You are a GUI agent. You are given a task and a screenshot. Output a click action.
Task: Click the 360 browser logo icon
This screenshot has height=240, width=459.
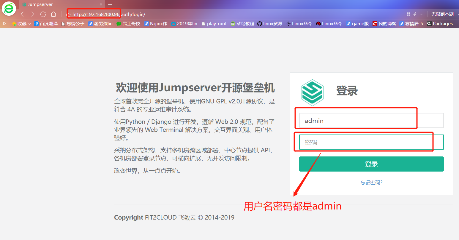[9, 9]
